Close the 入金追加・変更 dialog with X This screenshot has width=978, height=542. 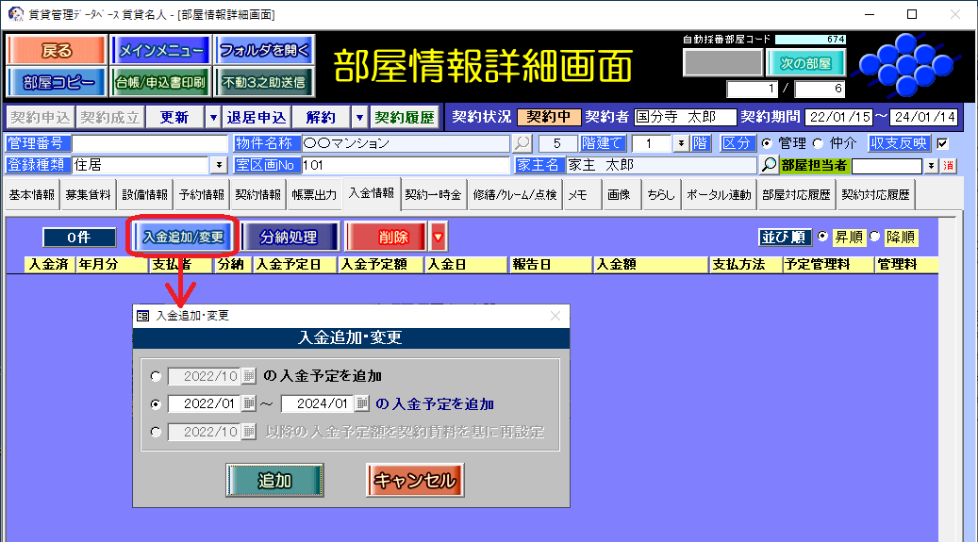(x=555, y=317)
